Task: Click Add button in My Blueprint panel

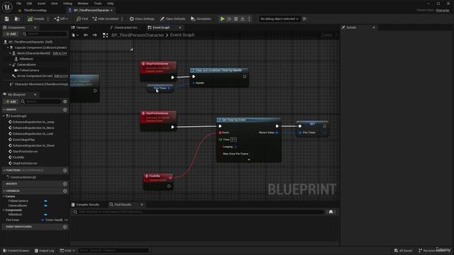Action: coord(11,102)
